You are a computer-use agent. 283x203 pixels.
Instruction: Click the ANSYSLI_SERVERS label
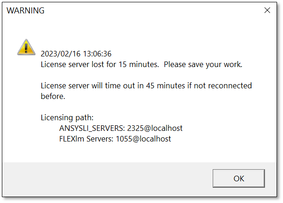point(92,128)
